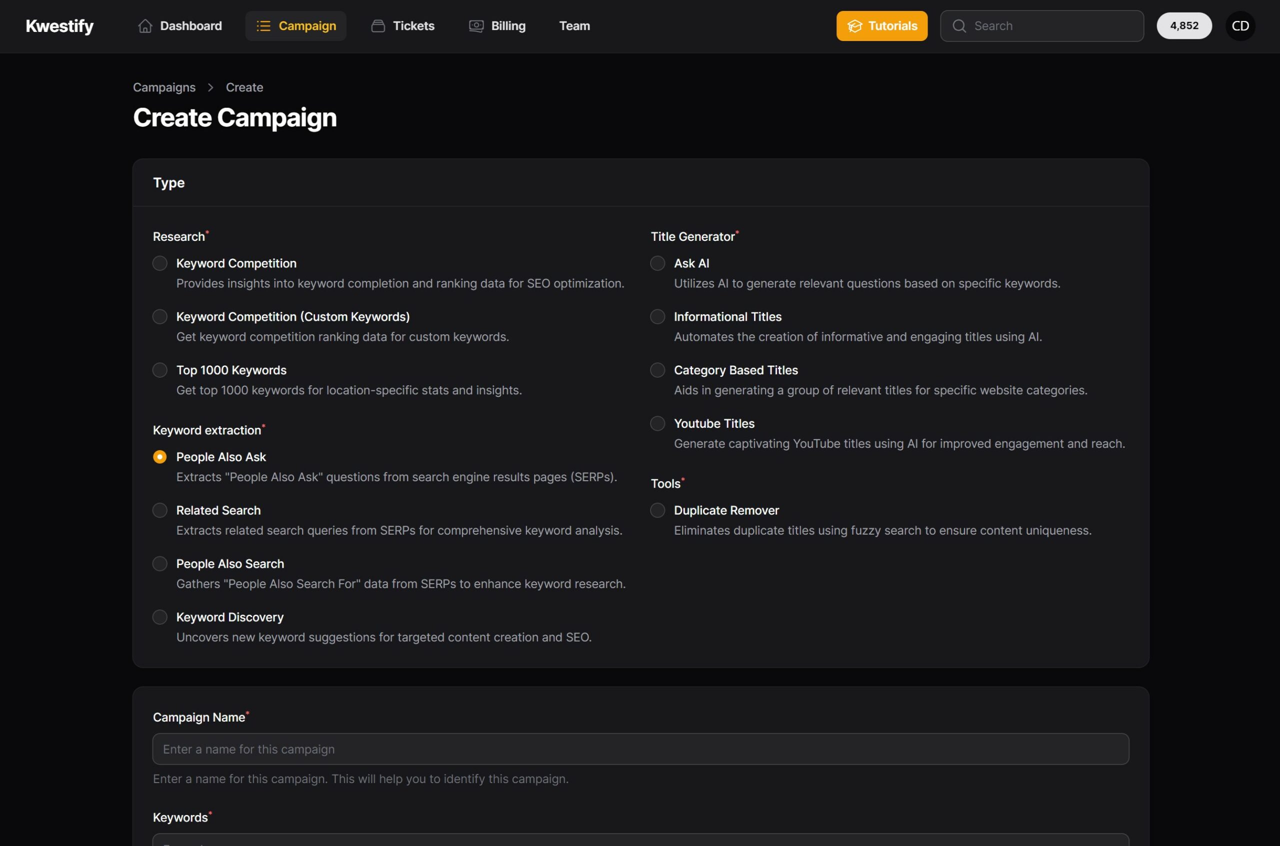The height and width of the screenshot is (846, 1280).
Task: Click the 4,852 credits counter
Action: pyautogui.click(x=1182, y=25)
